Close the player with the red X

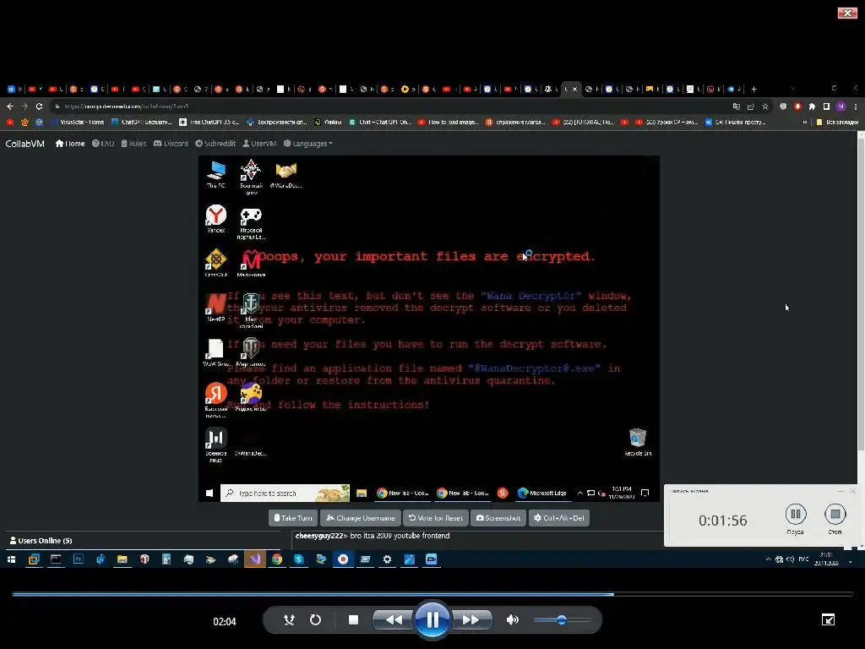(x=846, y=13)
